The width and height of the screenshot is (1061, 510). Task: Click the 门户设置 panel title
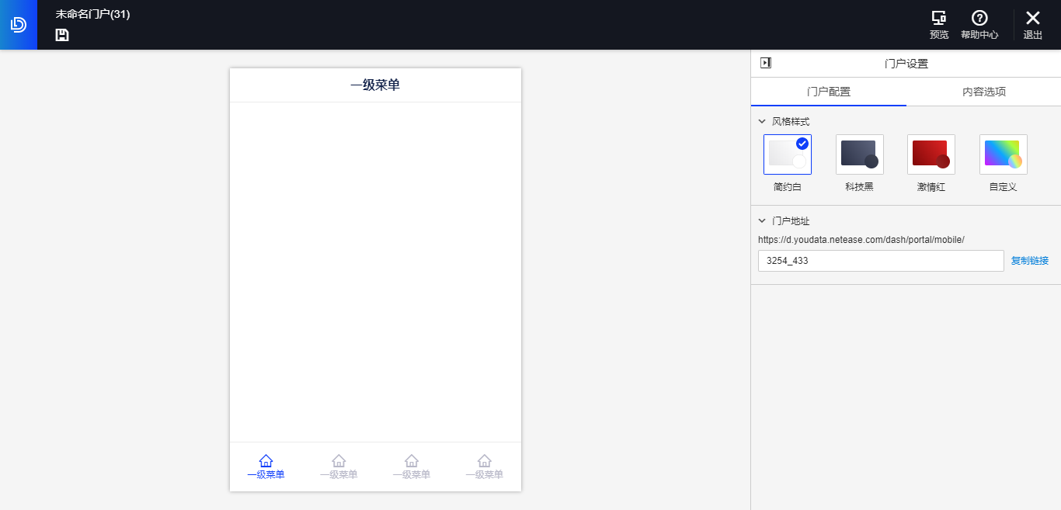coord(906,64)
